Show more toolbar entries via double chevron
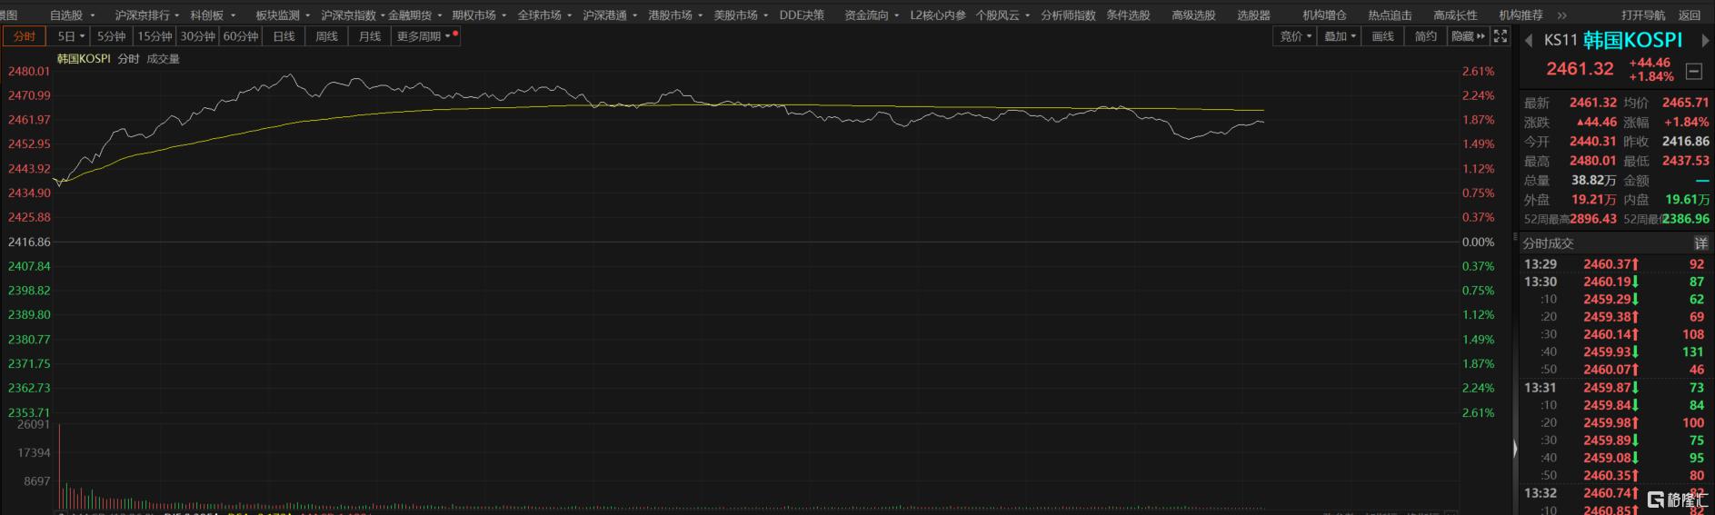This screenshot has width=1715, height=515. 1561,15
